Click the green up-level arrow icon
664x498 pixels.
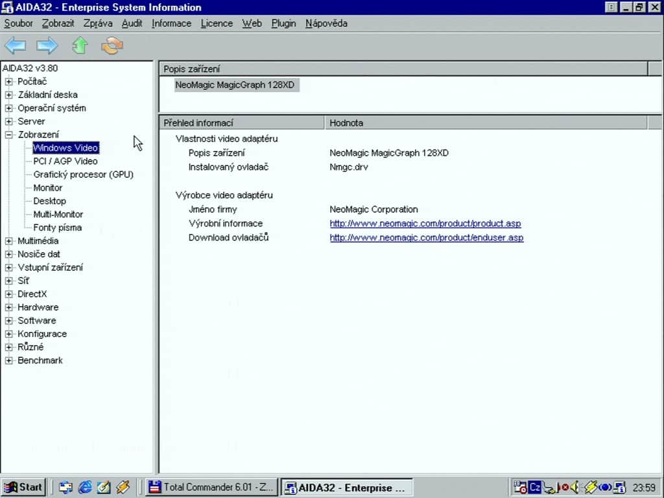(x=80, y=45)
